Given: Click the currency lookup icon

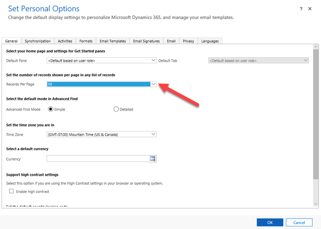Looking at the screenshot, I should tap(153, 159).
